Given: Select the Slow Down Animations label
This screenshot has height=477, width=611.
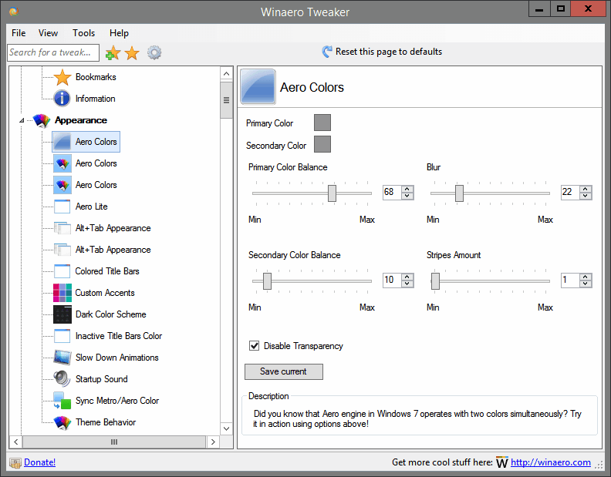Looking at the screenshot, I should (117, 358).
